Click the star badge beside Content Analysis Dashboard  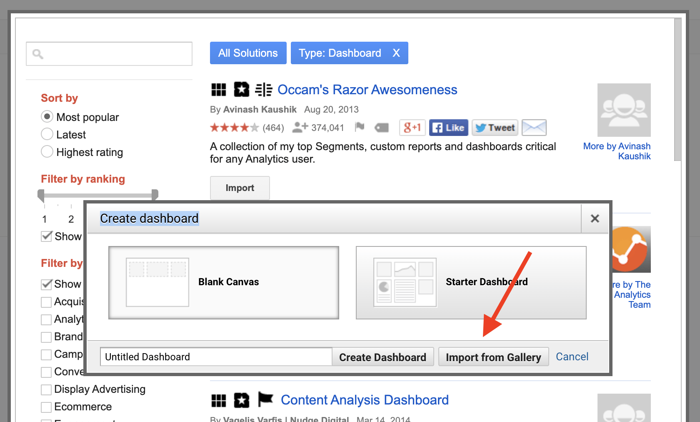(241, 401)
